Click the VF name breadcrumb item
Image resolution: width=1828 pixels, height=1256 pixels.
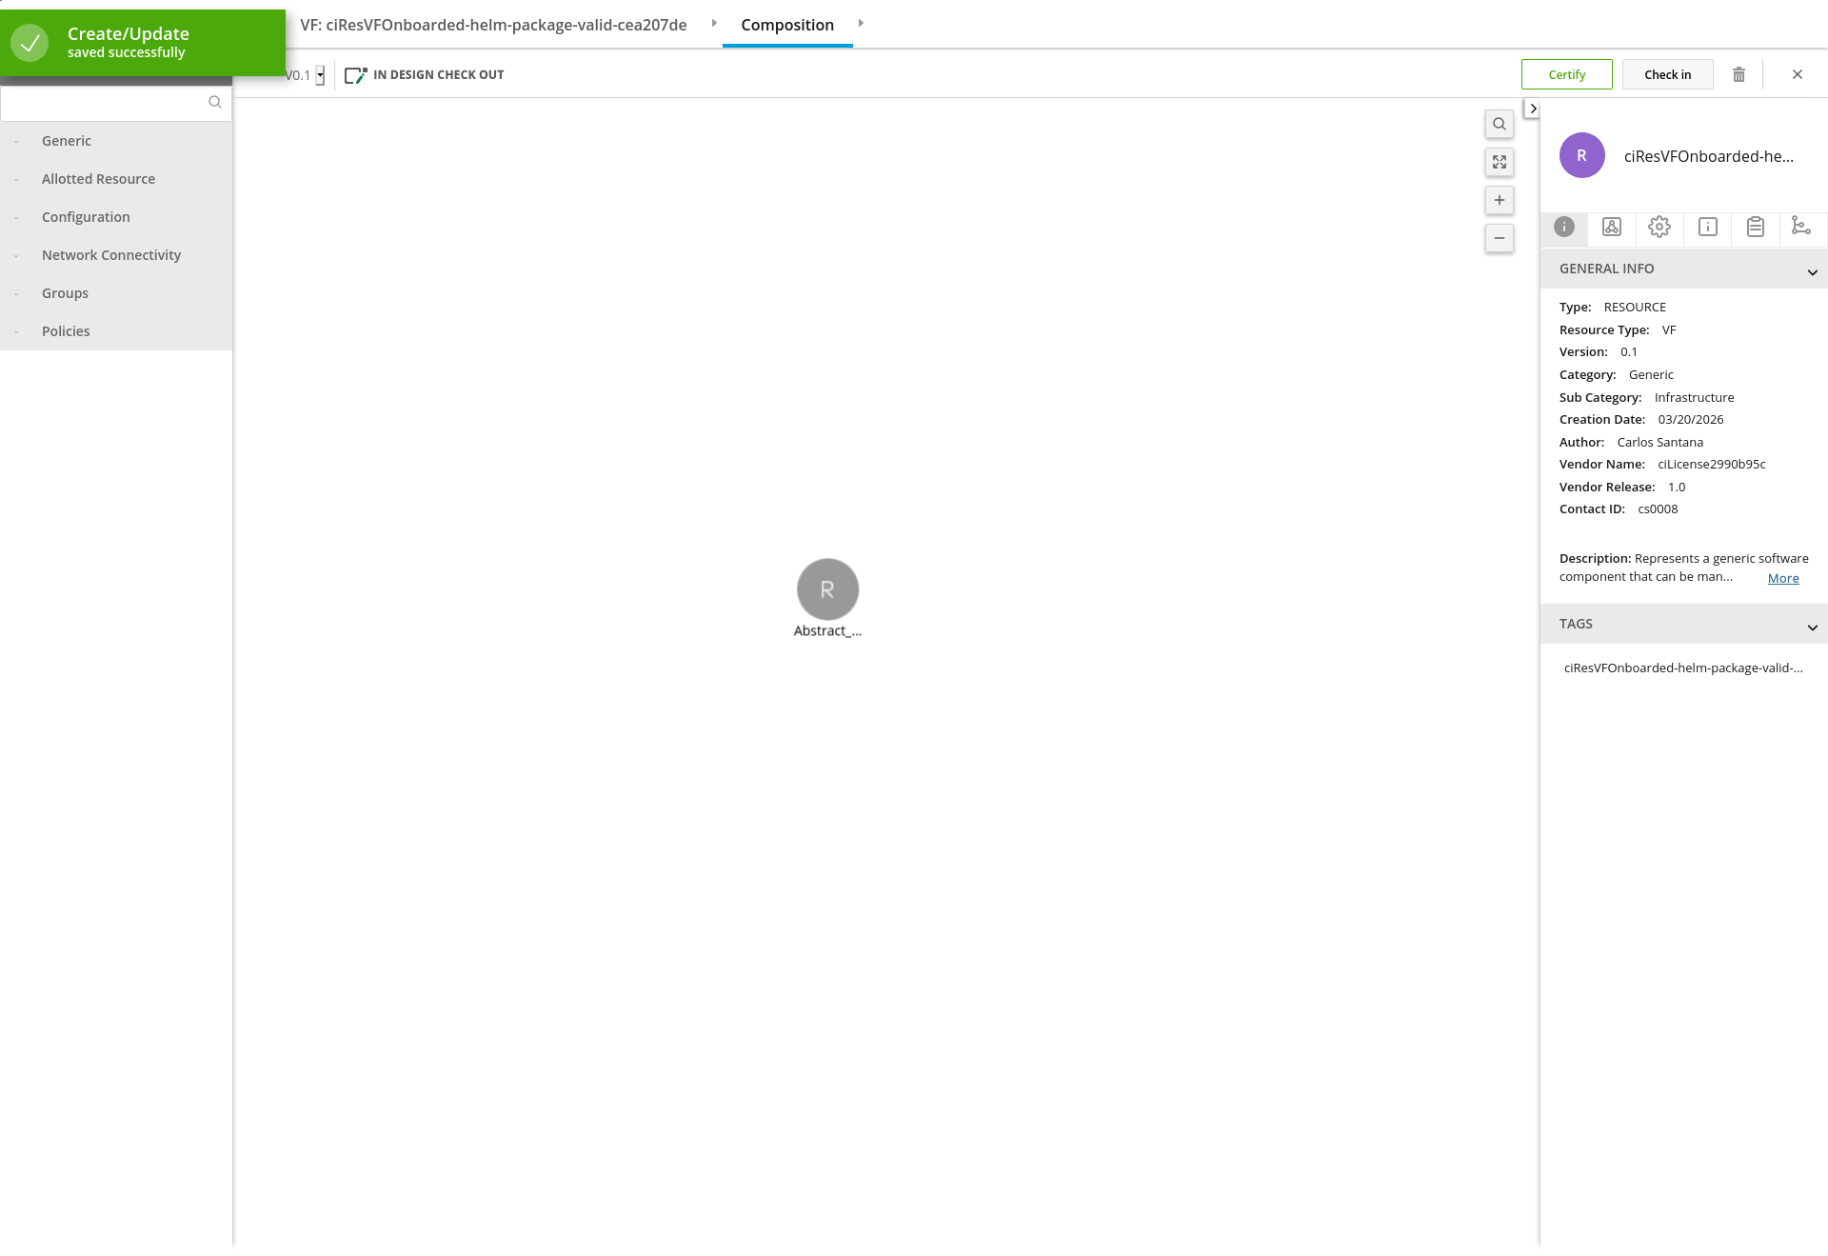(493, 25)
